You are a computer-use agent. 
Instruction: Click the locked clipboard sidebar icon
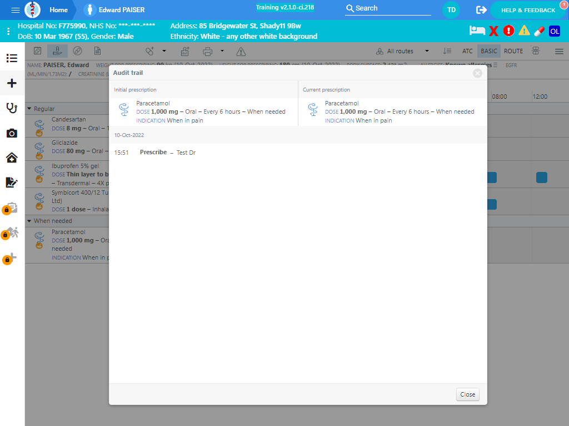click(10, 208)
